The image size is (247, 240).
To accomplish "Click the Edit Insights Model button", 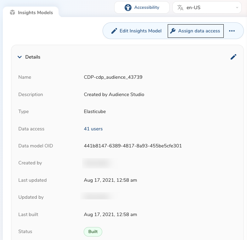I will pyautogui.click(x=137, y=31).
